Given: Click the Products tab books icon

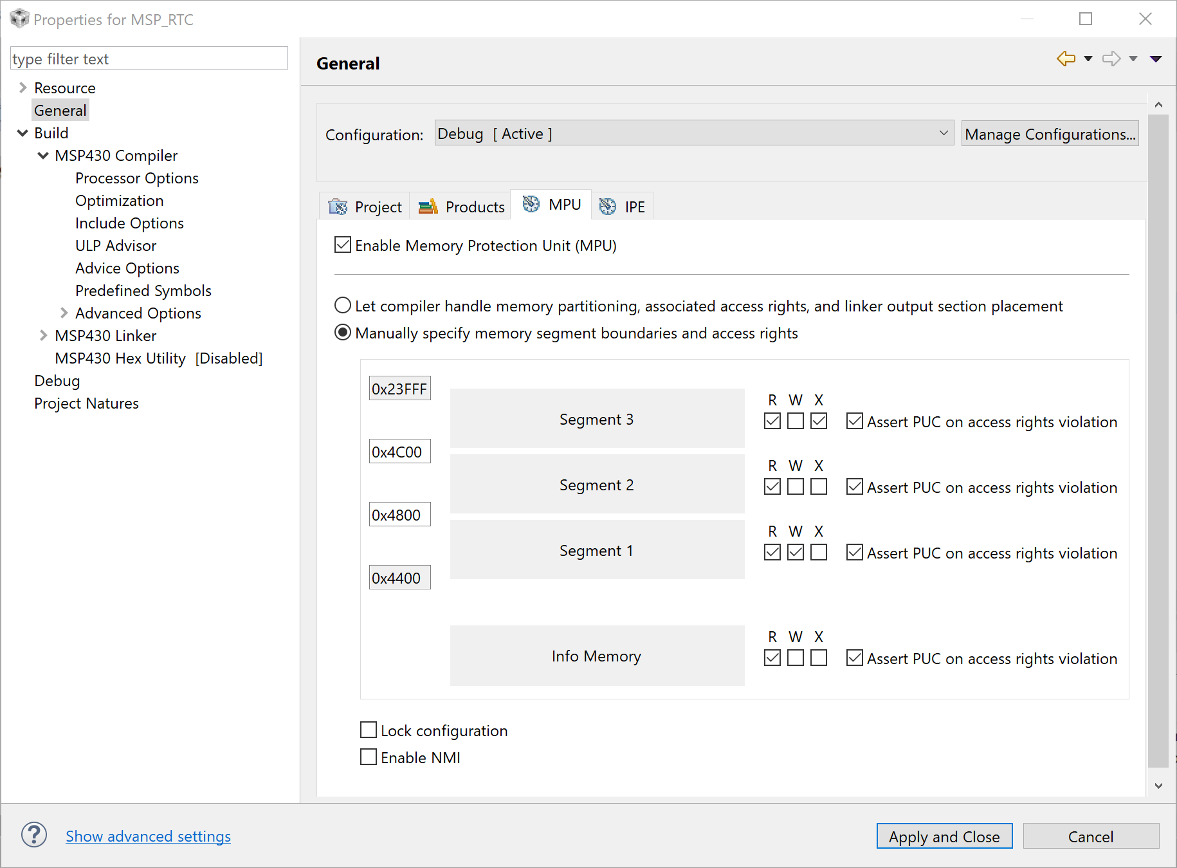Looking at the screenshot, I should tap(428, 207).
